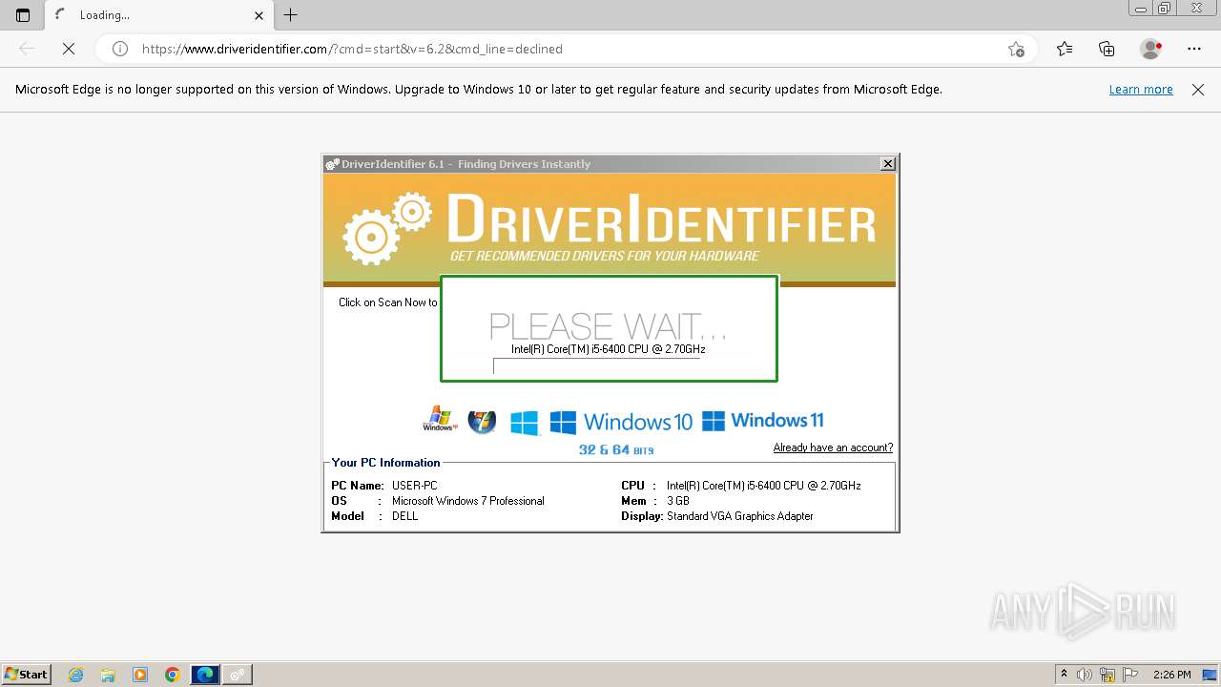
Task: Open the Windows Start menu
Action: coord(27,675)
